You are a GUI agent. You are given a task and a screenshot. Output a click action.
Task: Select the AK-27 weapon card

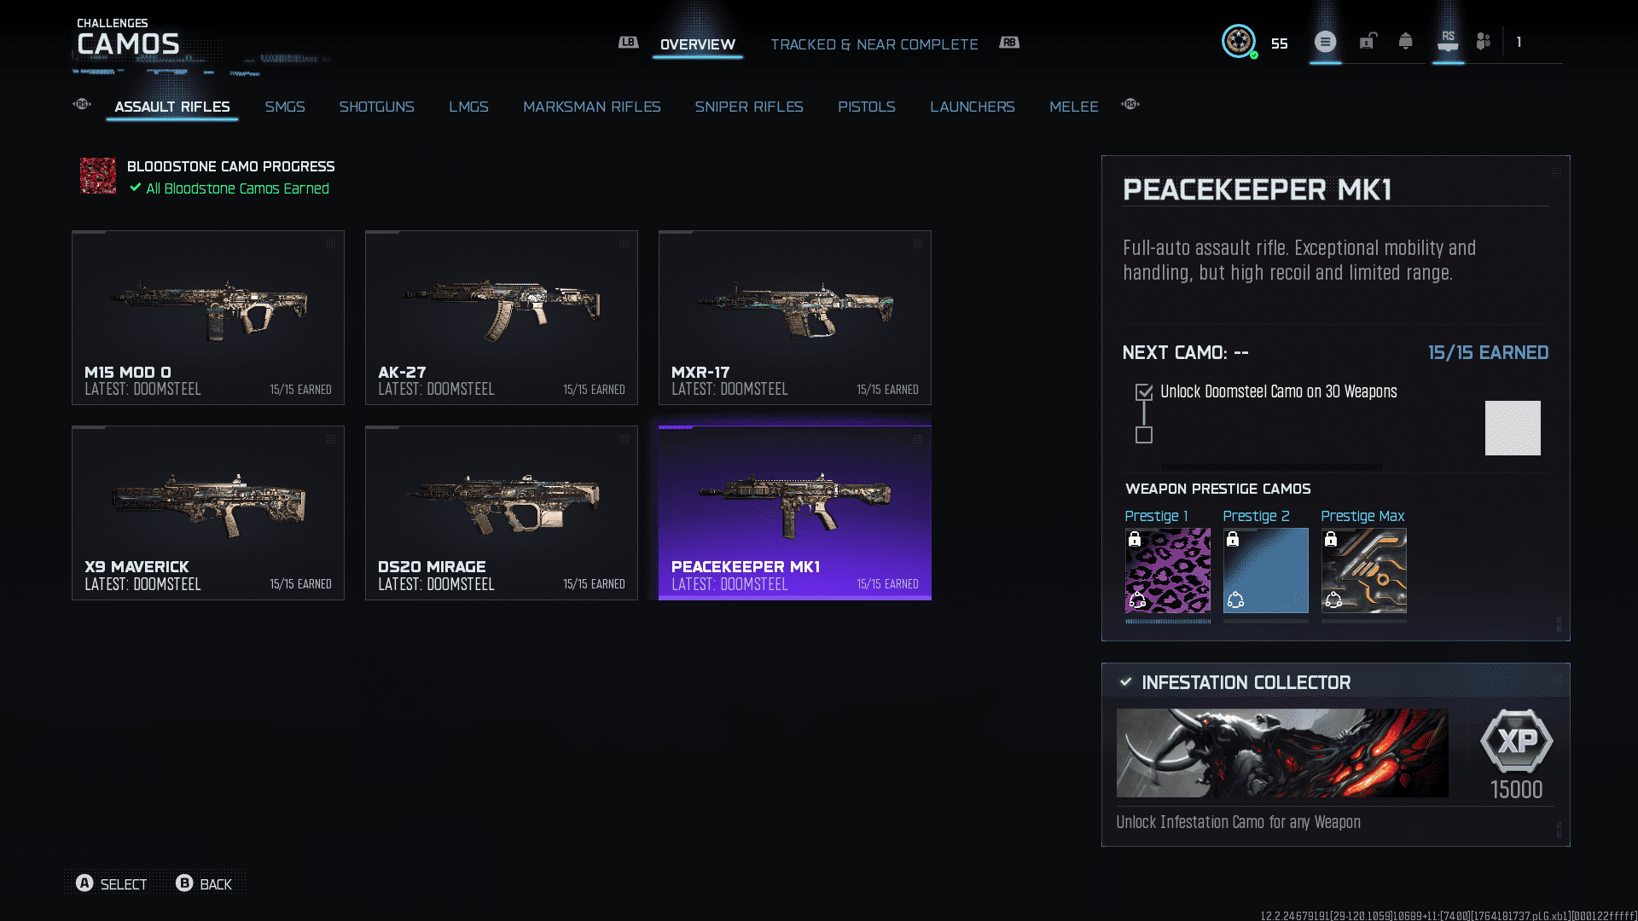502,317
